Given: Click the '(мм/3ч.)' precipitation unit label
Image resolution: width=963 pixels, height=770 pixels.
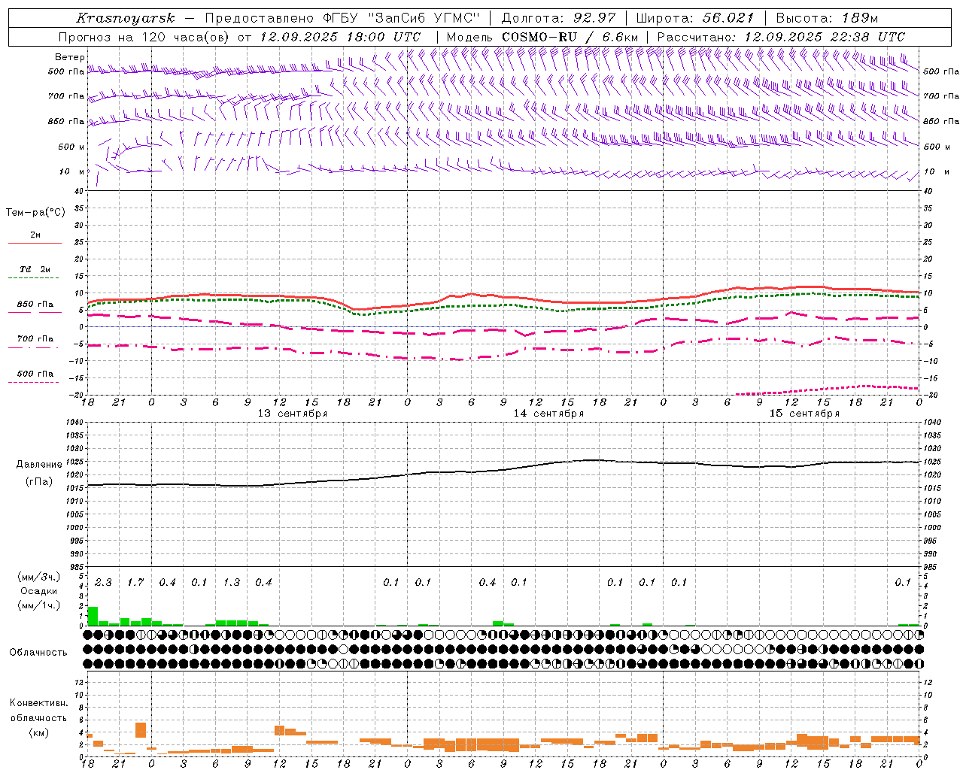Looking at the screenshot, I should pyautogui.click(x=39, y=577).
